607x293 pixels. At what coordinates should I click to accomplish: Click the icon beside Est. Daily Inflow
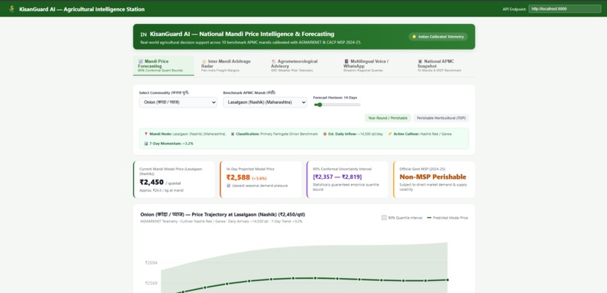(x=325, y=134)
